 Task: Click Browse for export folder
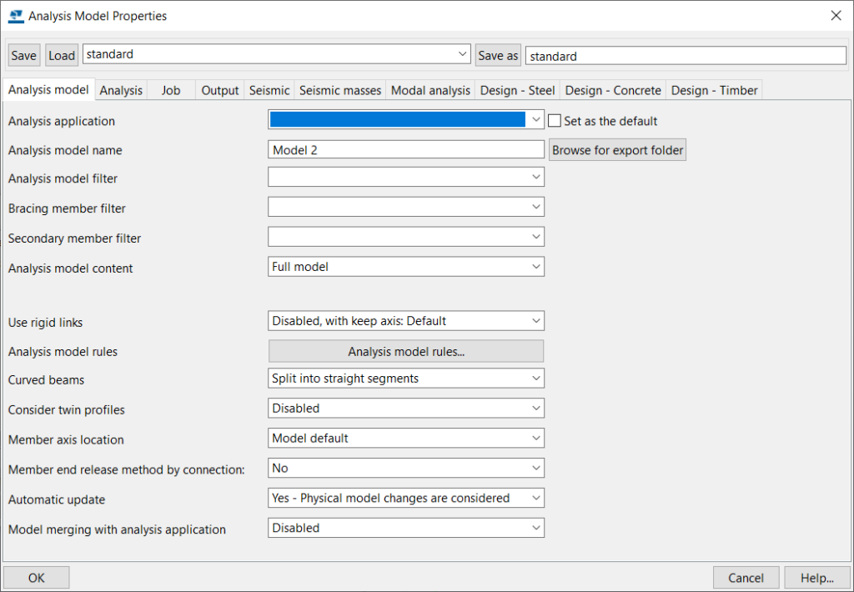tap(617, 149)
